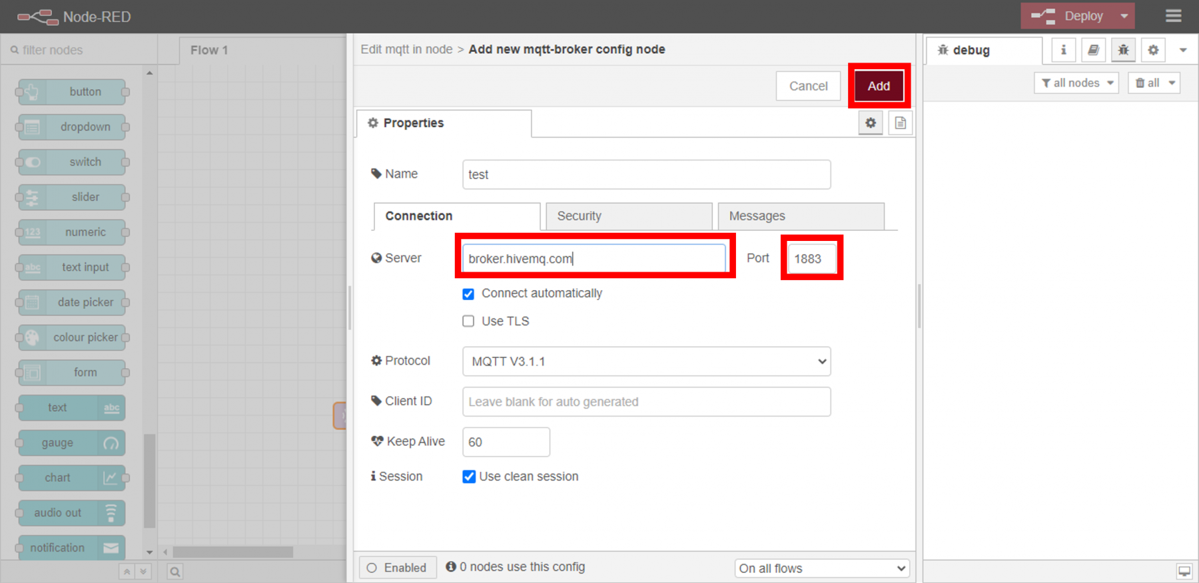
Task: Click the search magnifier in workspace footer
Action: 175,572
